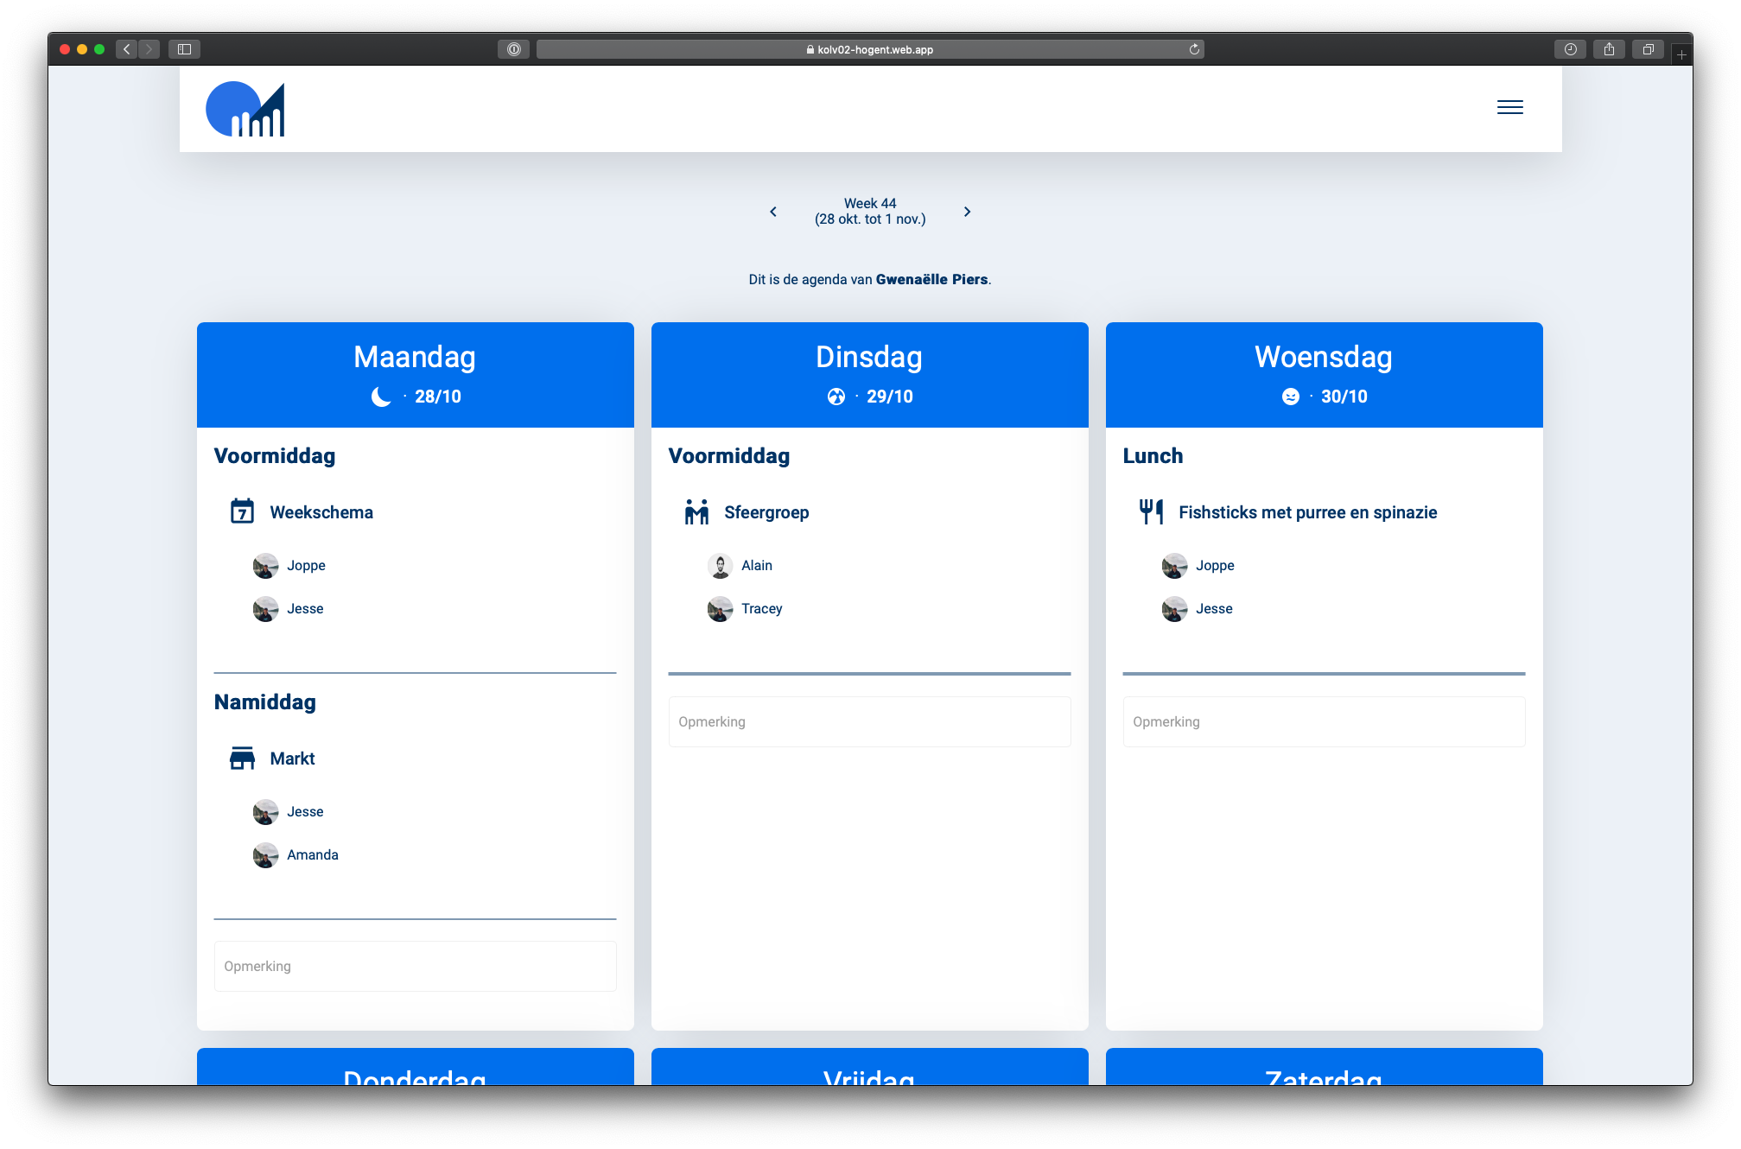Click Alain's avatar in Sfeergroep

click(x=720, y=566)
